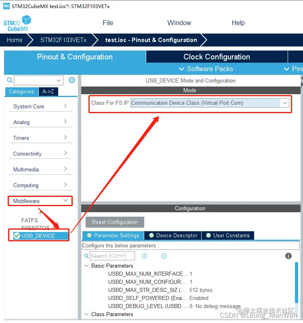Click the parameter search magnifier icon
Viewport: 303px width, 323px height.
(x=86, y=256)
